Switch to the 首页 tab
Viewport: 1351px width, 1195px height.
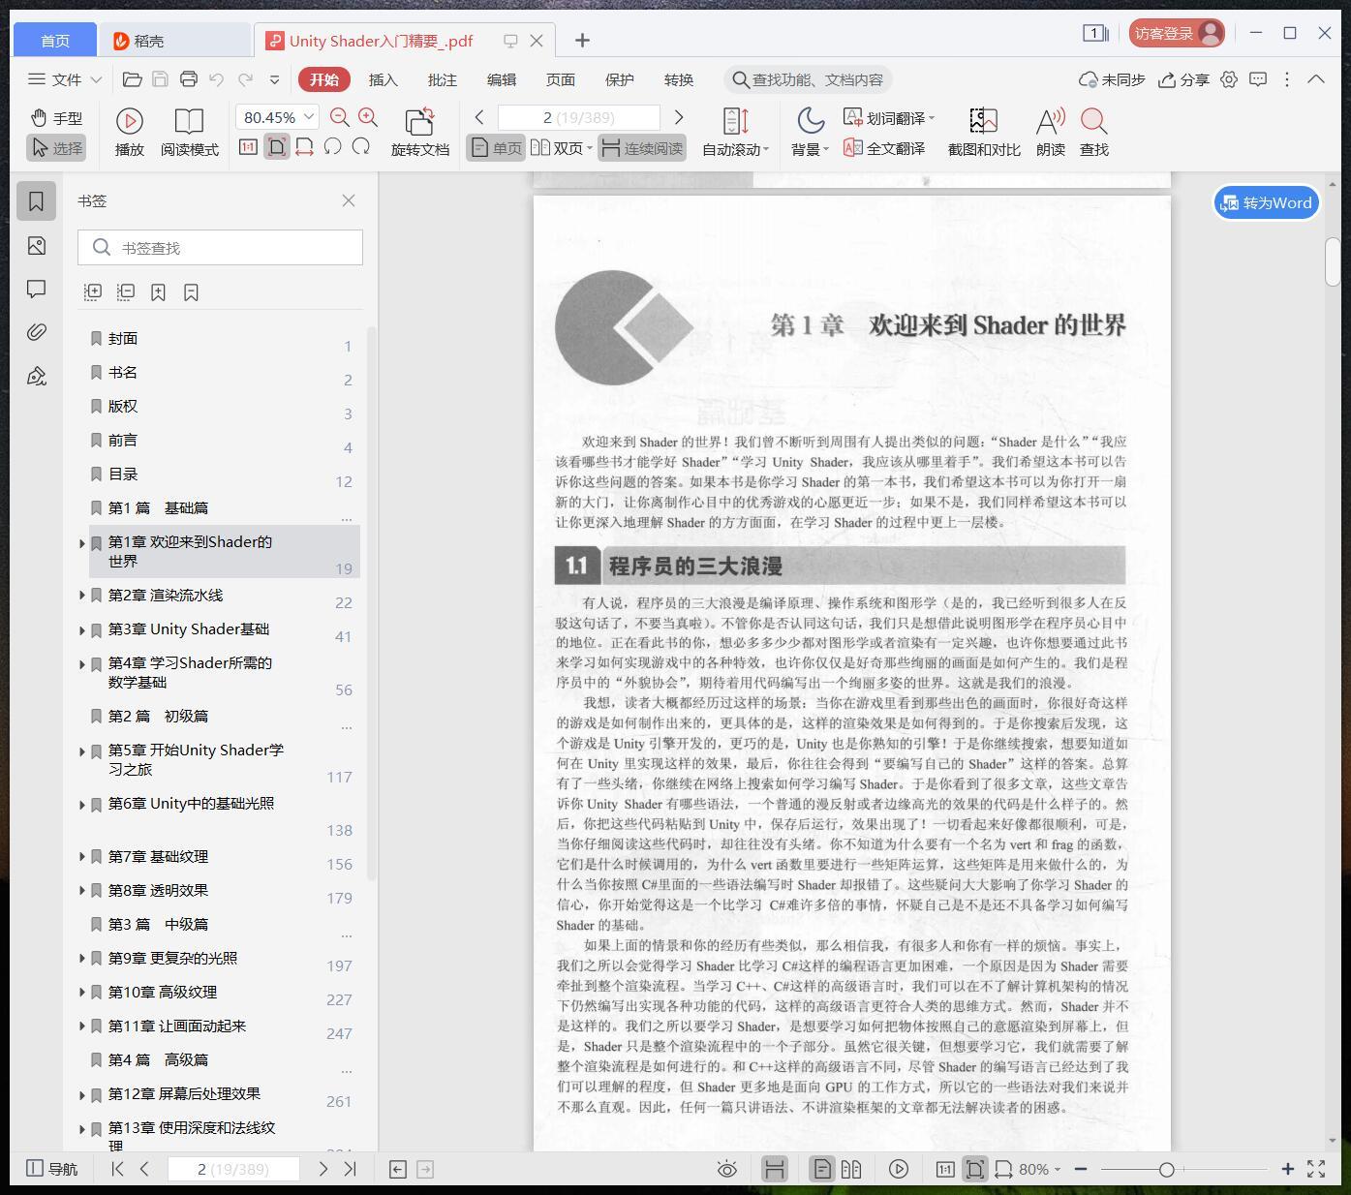click(x=55, y=41)
